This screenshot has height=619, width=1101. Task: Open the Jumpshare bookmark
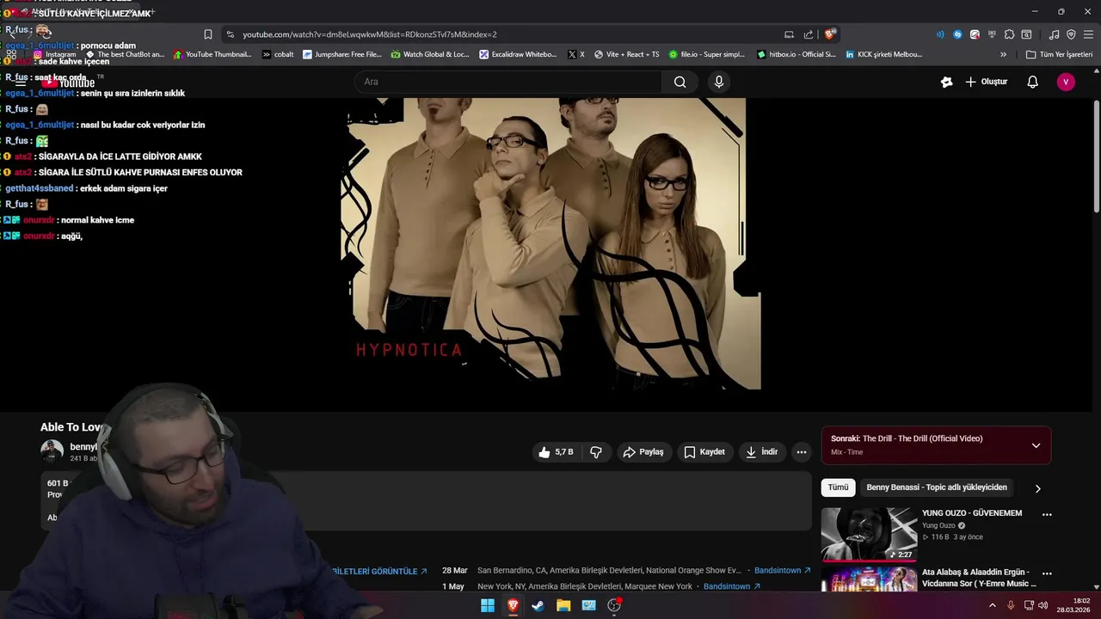coord(341,54)
